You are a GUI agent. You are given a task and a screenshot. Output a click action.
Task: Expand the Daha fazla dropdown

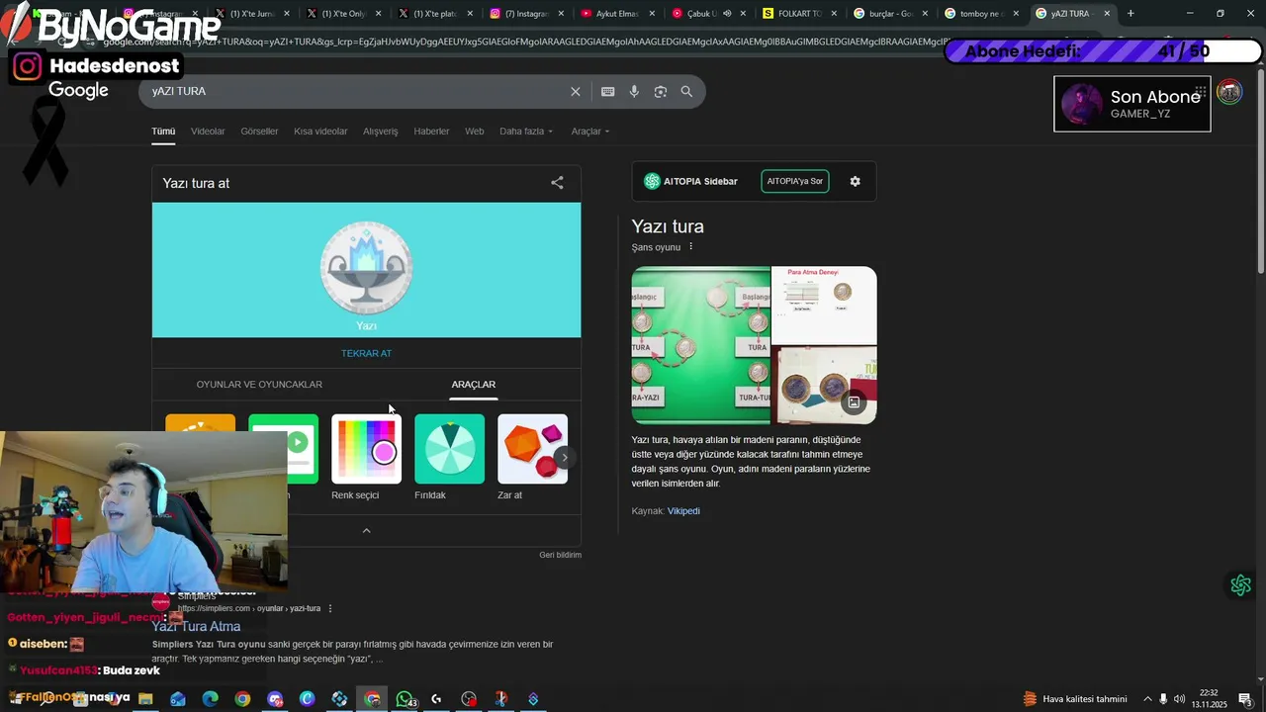coord(526,132)
